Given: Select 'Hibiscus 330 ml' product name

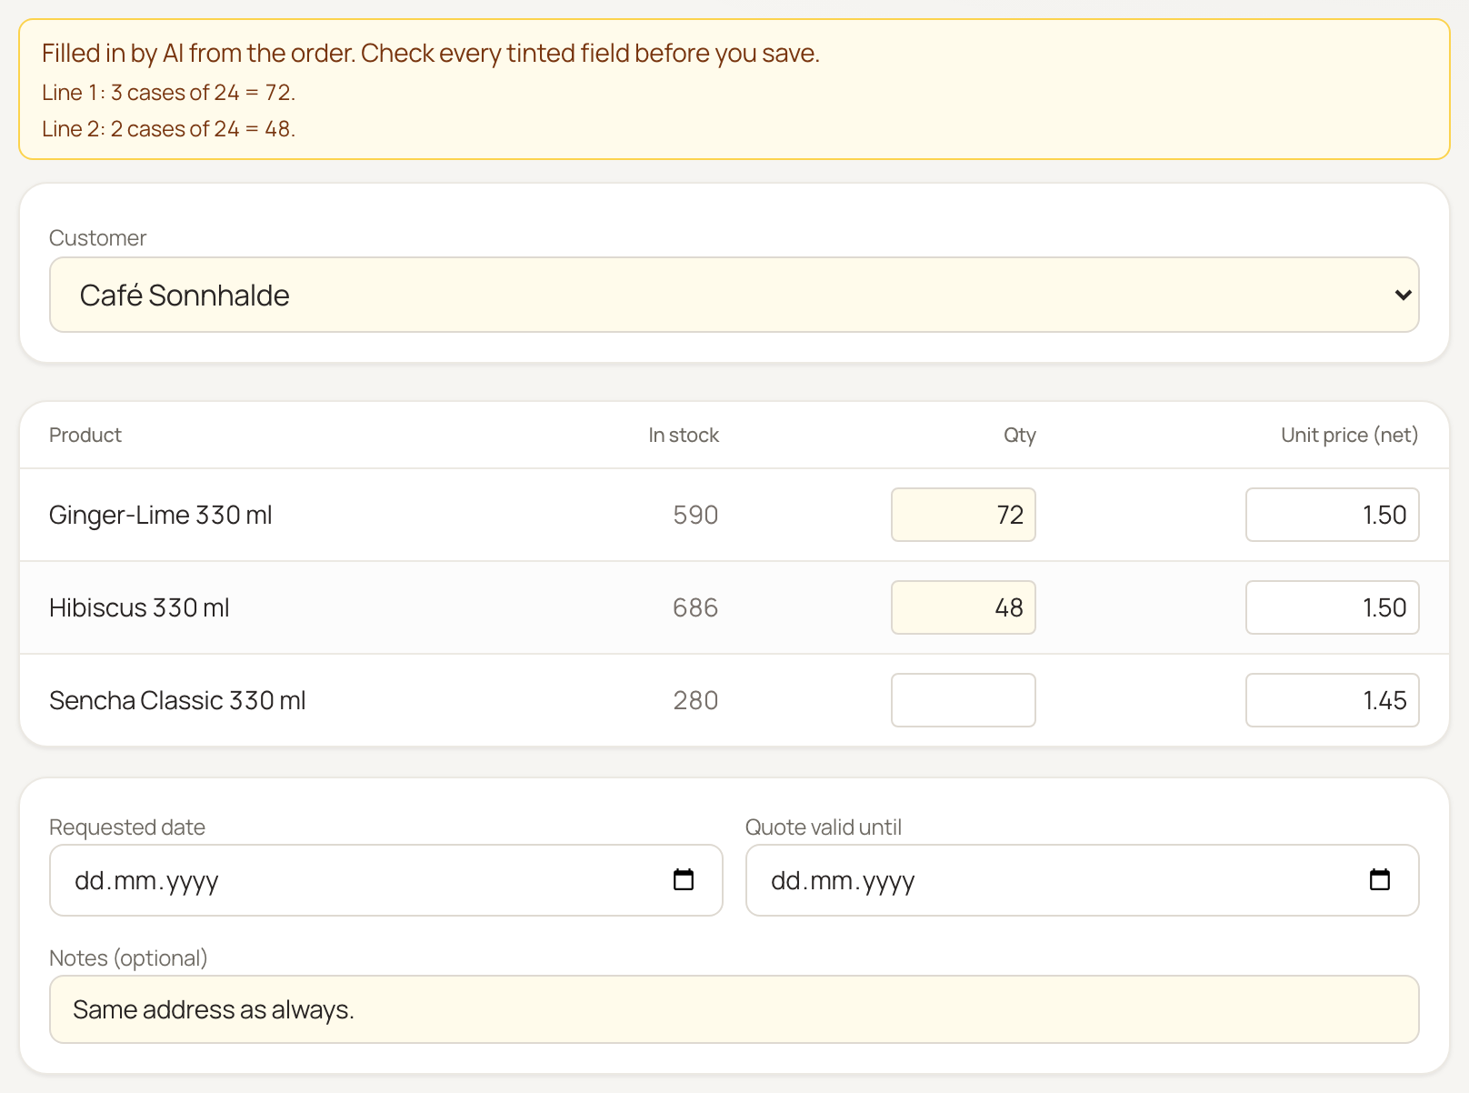Looking at the screenshot, I should [x=139, y=607].
